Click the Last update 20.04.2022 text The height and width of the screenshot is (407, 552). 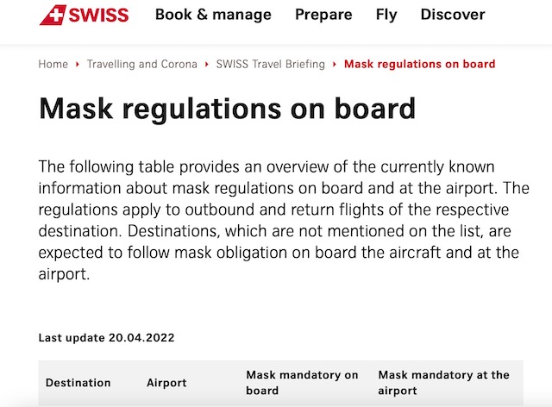click(x=106, y=338)
